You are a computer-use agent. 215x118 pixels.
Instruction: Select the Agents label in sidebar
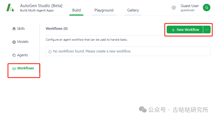[23, 55]
